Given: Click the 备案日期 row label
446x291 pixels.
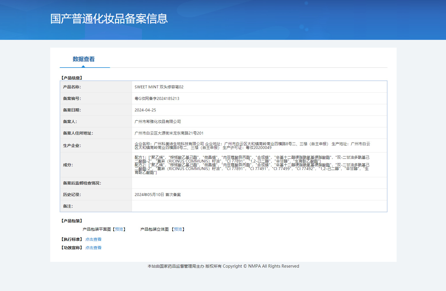Looking at the screenshot, I should (72, 110).
